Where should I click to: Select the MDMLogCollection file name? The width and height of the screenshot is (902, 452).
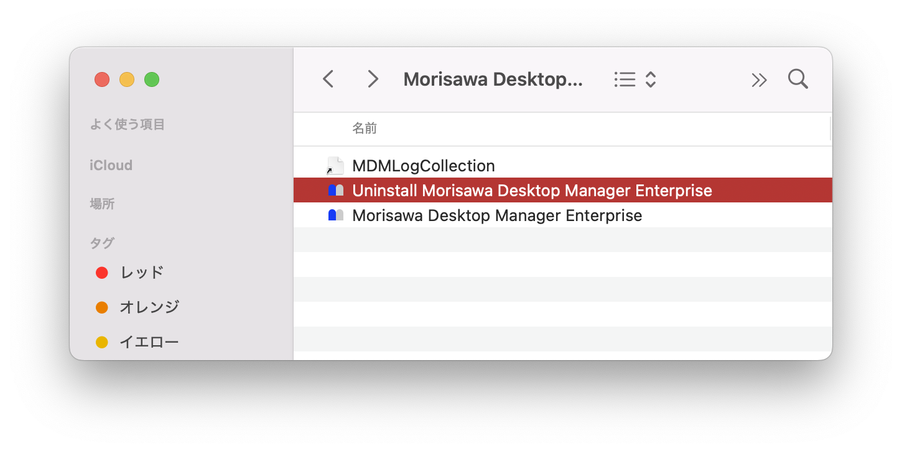[x=423, y=166]
